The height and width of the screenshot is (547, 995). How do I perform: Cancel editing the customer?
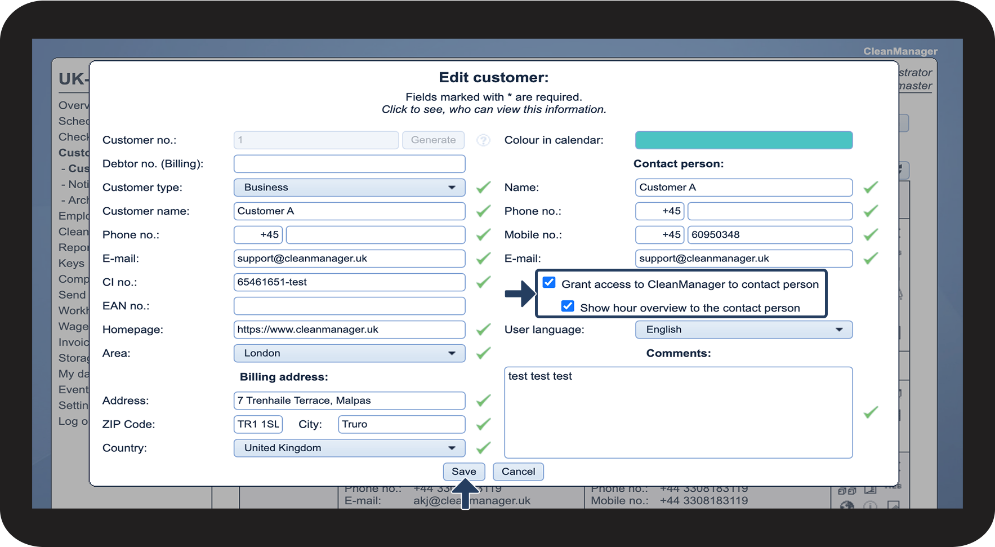coord(518,472)
